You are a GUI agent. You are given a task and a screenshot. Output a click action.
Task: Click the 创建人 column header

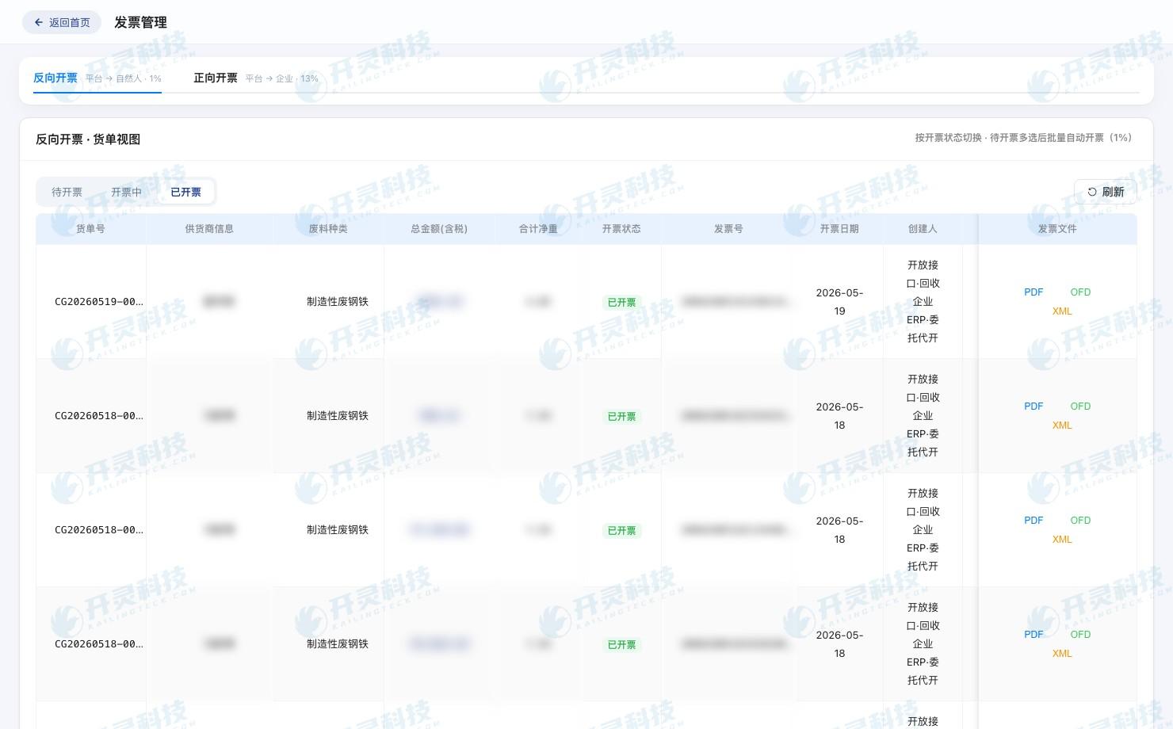[923, 229]
